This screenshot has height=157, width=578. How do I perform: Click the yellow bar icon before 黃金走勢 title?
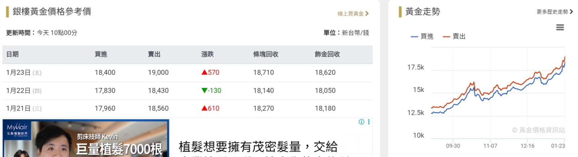coord(400,12)
